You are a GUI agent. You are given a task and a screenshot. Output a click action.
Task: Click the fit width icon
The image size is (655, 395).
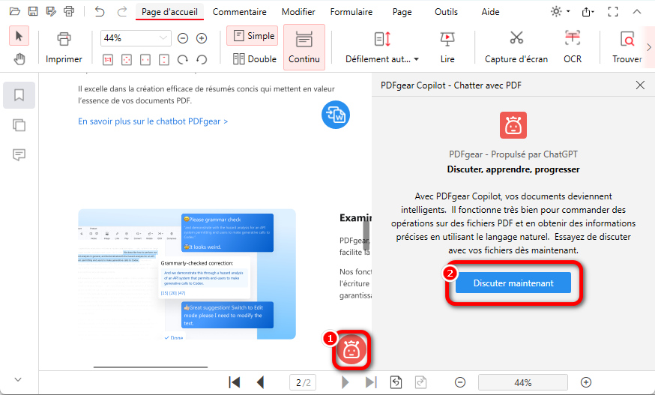pyautogui.click(x=145, y=60)
